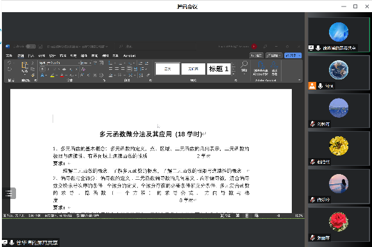Click the Word search box
The height and width of the screenshot is (247, 372).
pyautogui.click(x=155, y=47)
